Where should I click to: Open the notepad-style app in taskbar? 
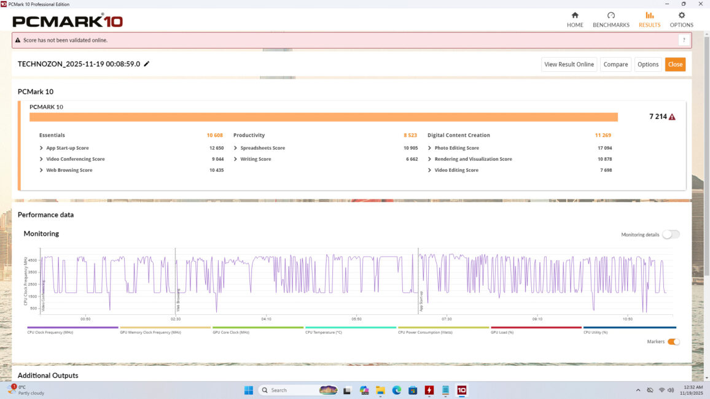click(x=445, y=390)
